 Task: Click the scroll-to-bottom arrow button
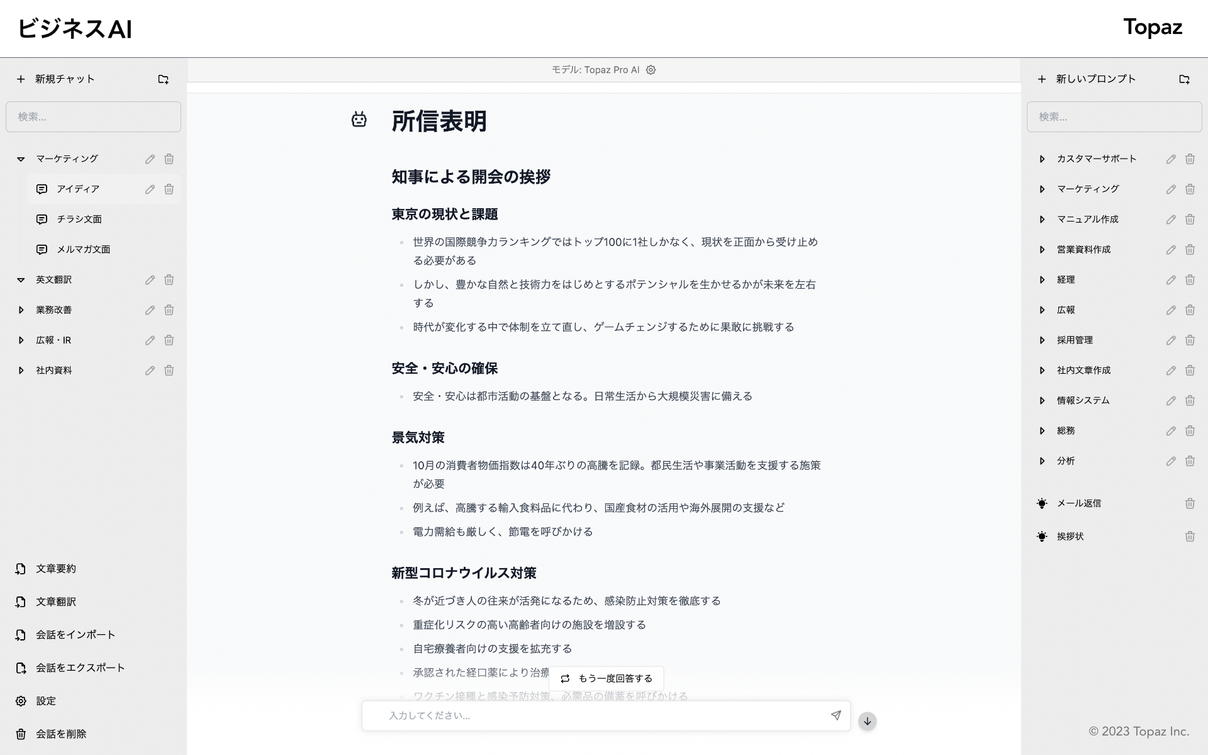(867, 721)
